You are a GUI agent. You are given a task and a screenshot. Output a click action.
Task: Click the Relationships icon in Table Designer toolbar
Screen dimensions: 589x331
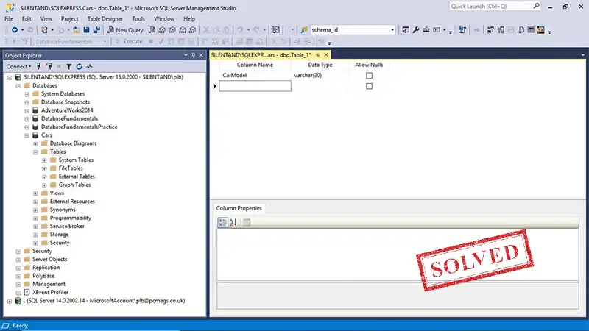click(x=490, y=30)
